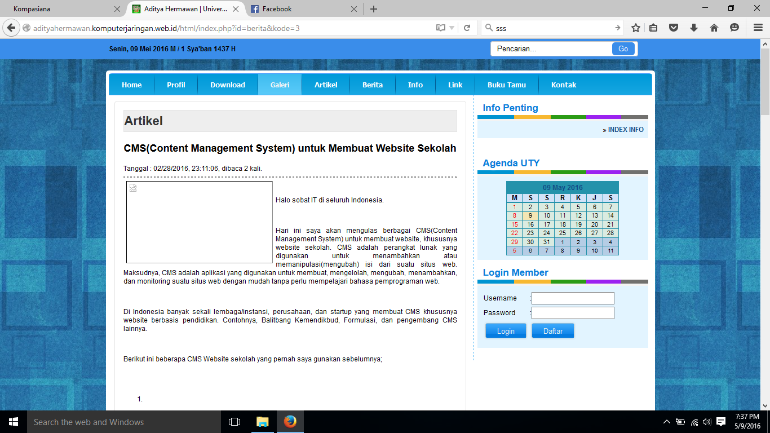Click the Go search button
770x433 pixels.
(623, 49)
